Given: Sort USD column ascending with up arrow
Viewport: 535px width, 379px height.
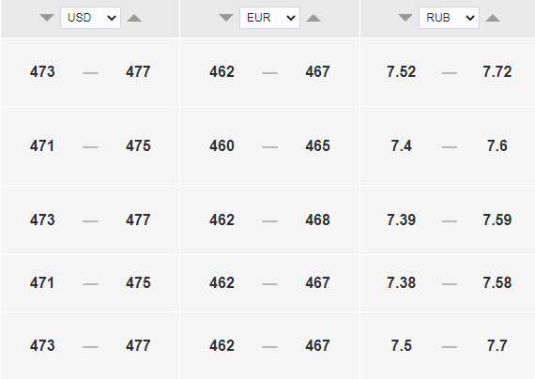Looking at the screenshot, I should 134,18.
